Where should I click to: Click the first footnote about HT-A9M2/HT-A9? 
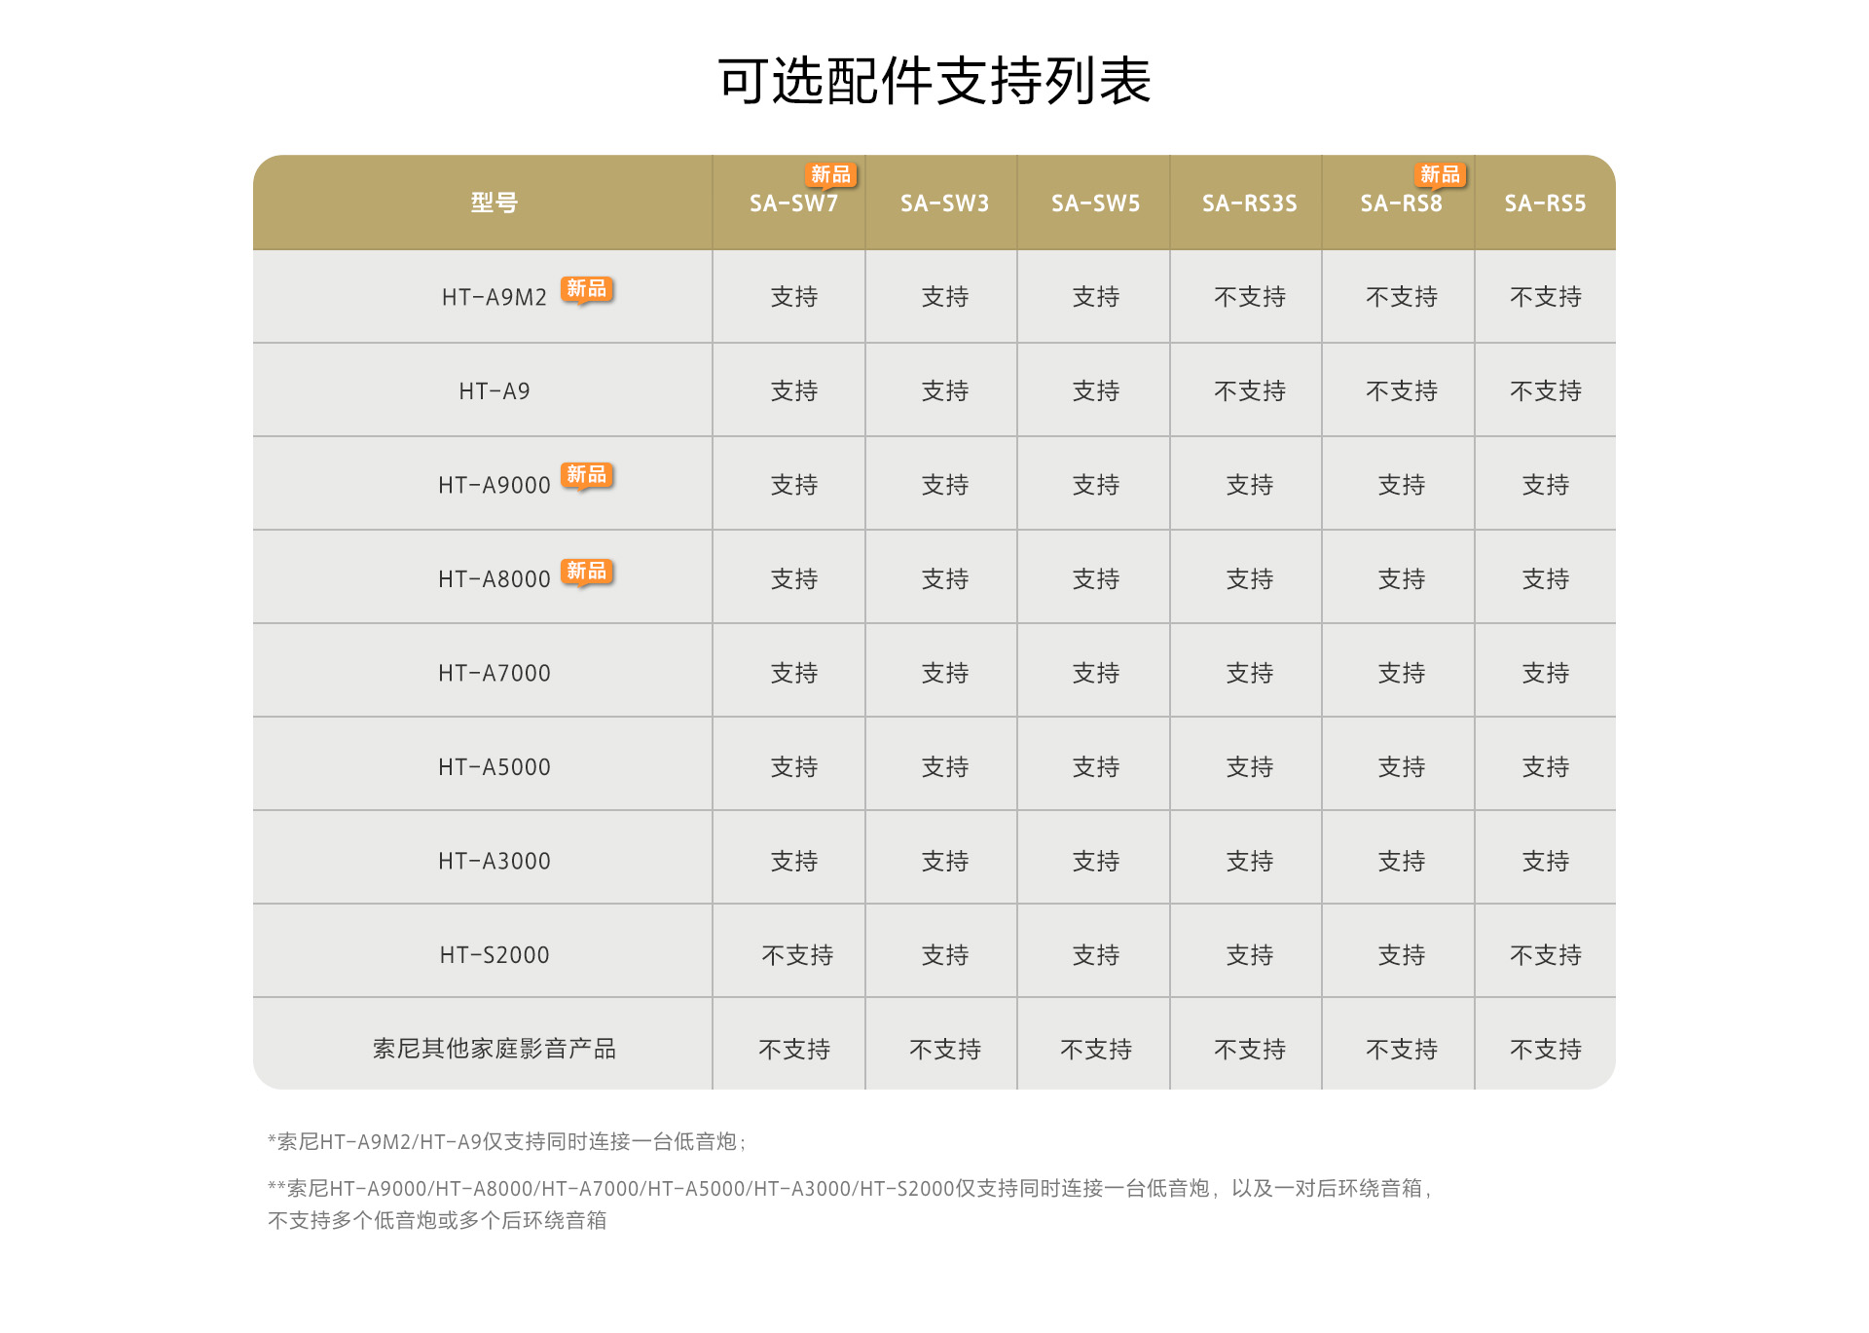tap(506, 1141)
